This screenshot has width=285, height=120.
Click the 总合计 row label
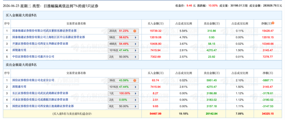pos(72,114)
